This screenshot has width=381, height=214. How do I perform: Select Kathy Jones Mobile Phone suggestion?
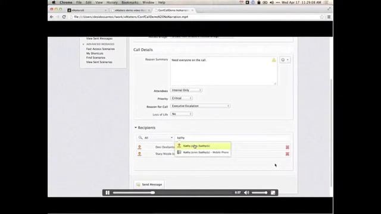[x=202, y=152]
